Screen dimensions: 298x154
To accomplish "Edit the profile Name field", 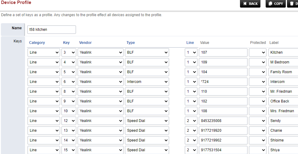I will click(x=52, y=30).
